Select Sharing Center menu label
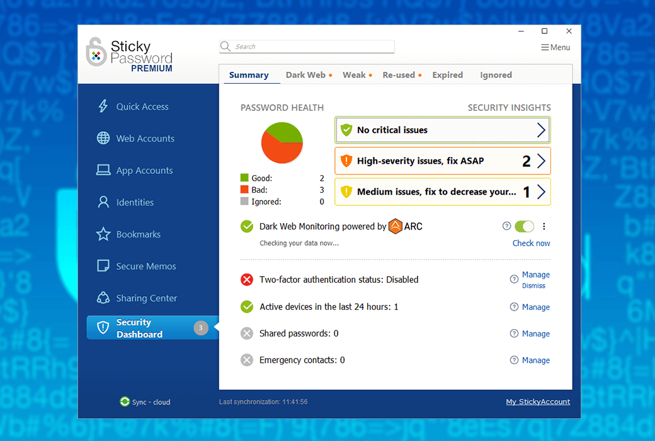Screen dimensions: 655x441 147,298
